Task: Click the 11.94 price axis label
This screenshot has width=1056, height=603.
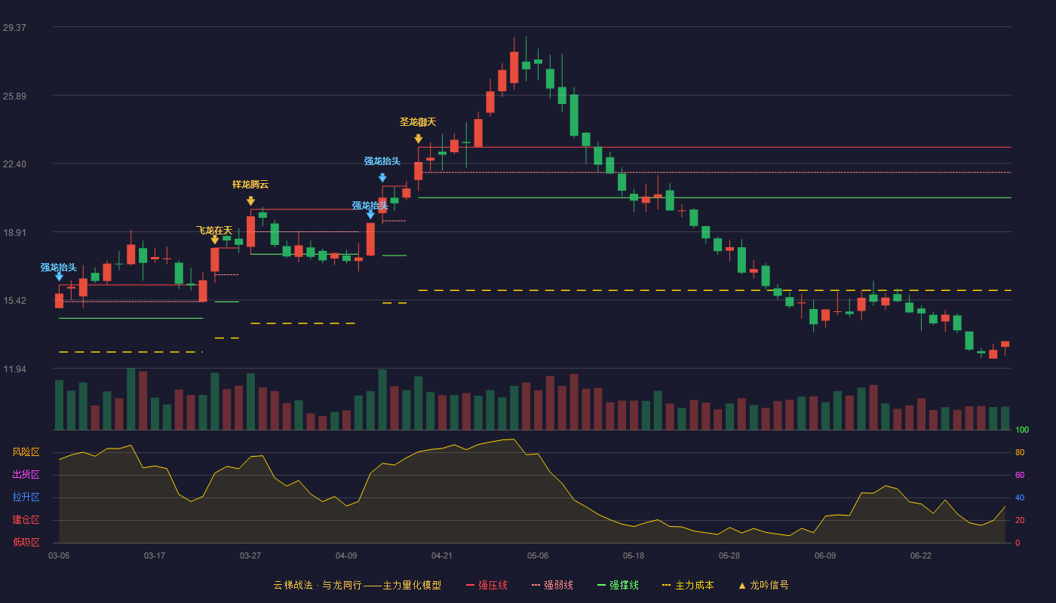Action: [14, 369]
